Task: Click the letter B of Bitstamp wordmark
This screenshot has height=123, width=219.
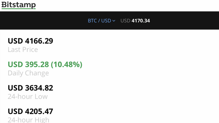Action: click(x=4, y=4)
